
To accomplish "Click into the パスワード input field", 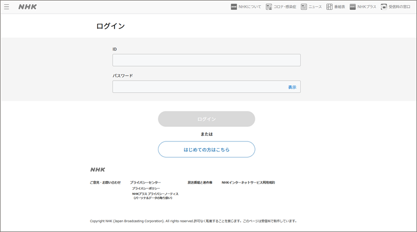I will (198, 87).
